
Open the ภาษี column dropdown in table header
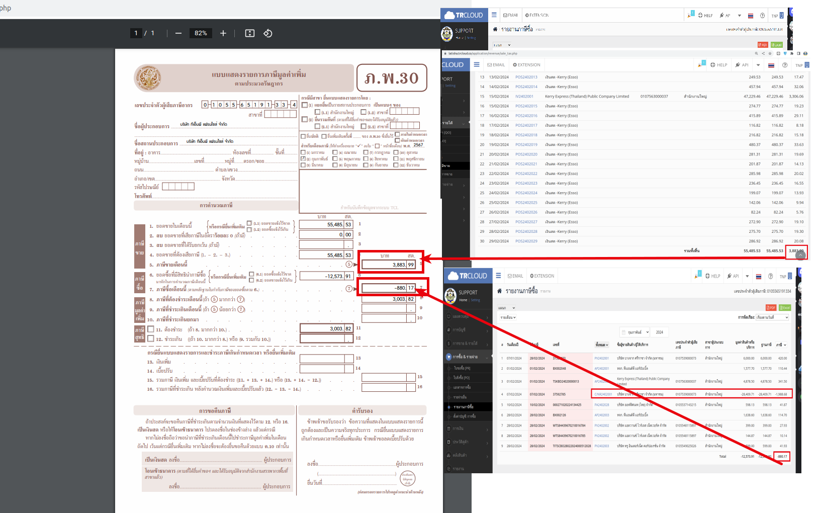(x=781, y=345)
